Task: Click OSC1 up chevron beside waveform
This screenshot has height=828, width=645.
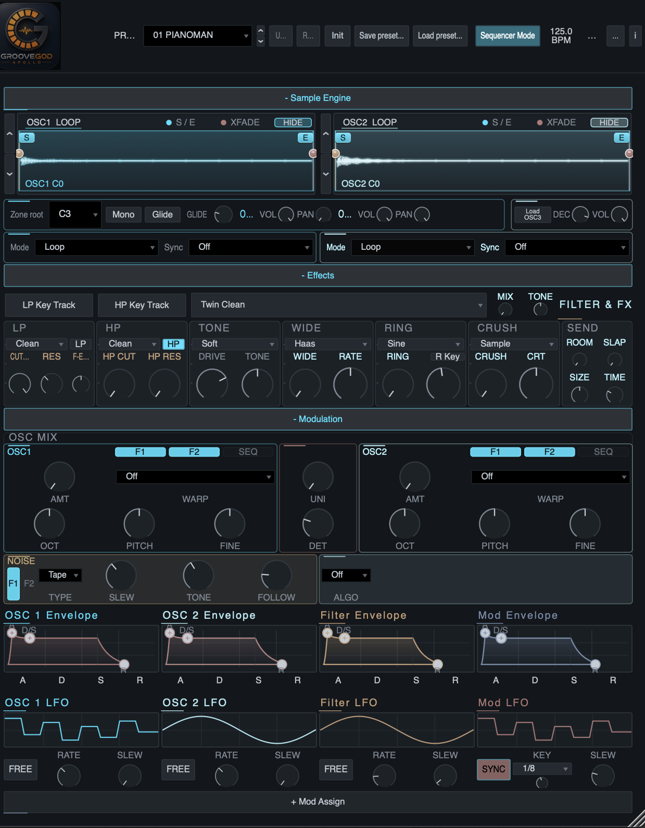Action: pos(9,134)
